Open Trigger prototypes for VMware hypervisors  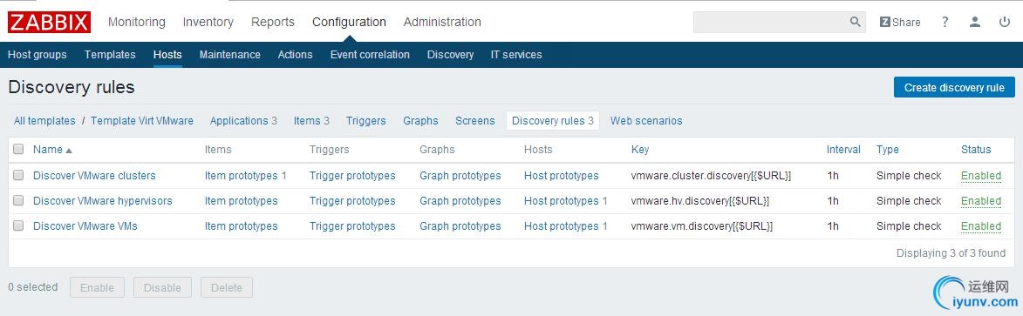point(352,201)
